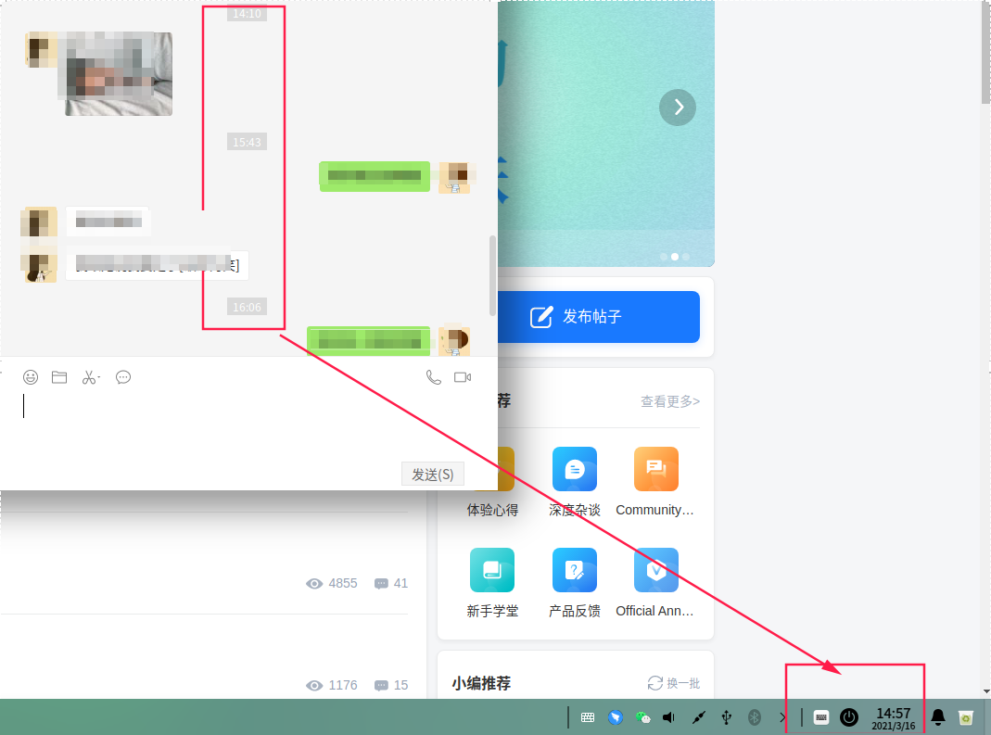Open the DingTalk tray icon

(615, 717)
